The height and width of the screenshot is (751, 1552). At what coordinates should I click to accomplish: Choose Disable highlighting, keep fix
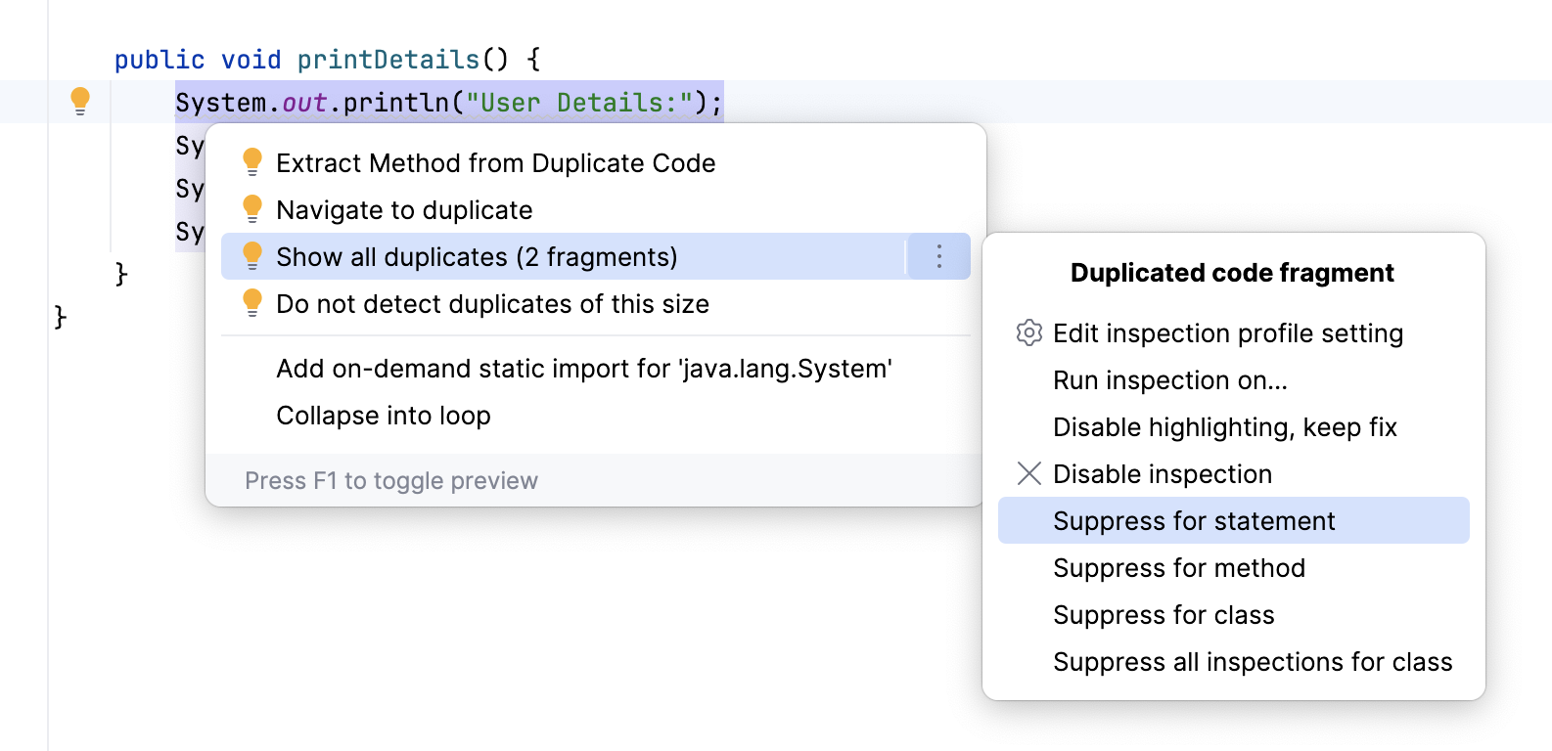tap(1224, 427)
